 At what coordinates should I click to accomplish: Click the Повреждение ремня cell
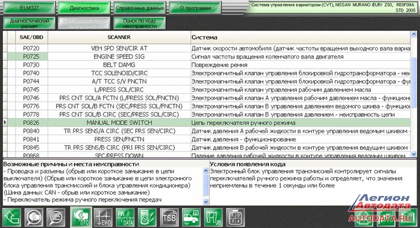300,65
